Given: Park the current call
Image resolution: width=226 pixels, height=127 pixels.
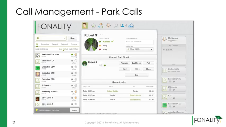Looking at the screenshot, I should point(148,63).
